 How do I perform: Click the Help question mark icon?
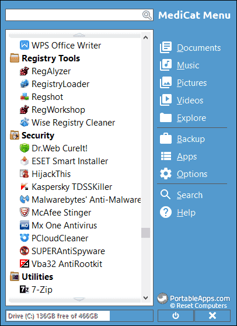pos(166,212)
